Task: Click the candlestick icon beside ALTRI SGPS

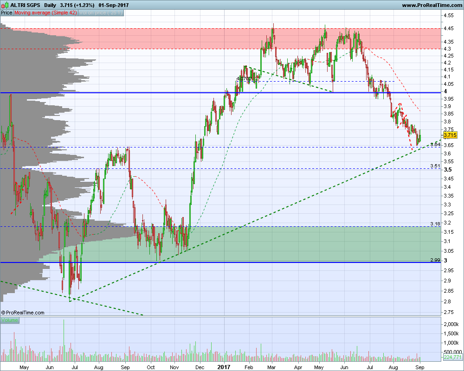Action: pos(5,5)
